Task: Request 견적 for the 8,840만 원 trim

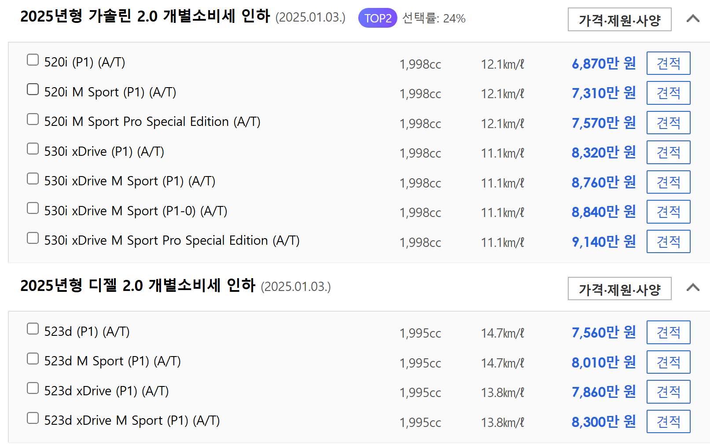Action: 668,212
